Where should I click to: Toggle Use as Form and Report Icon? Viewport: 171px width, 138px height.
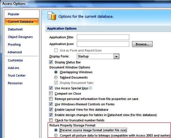point(56,50)
